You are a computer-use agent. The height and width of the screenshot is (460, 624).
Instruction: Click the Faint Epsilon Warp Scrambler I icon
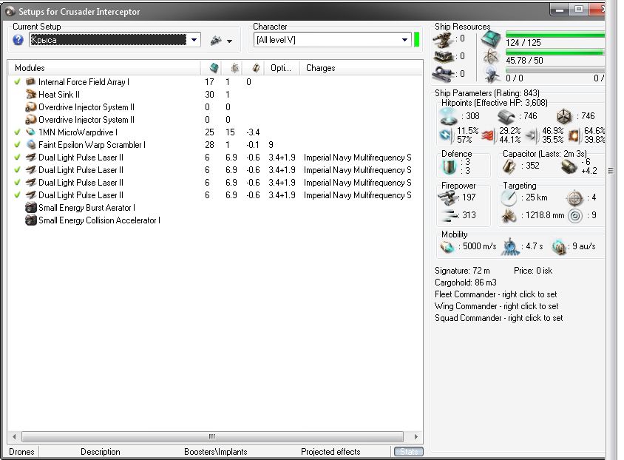click(30, 145)
